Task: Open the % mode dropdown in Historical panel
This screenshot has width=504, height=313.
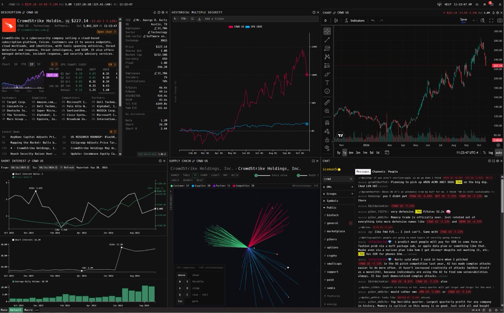Action: 176,18
